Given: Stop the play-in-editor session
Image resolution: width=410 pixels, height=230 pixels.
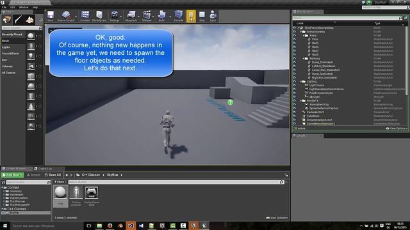Looking at the screenshot, I should [202, 16].
